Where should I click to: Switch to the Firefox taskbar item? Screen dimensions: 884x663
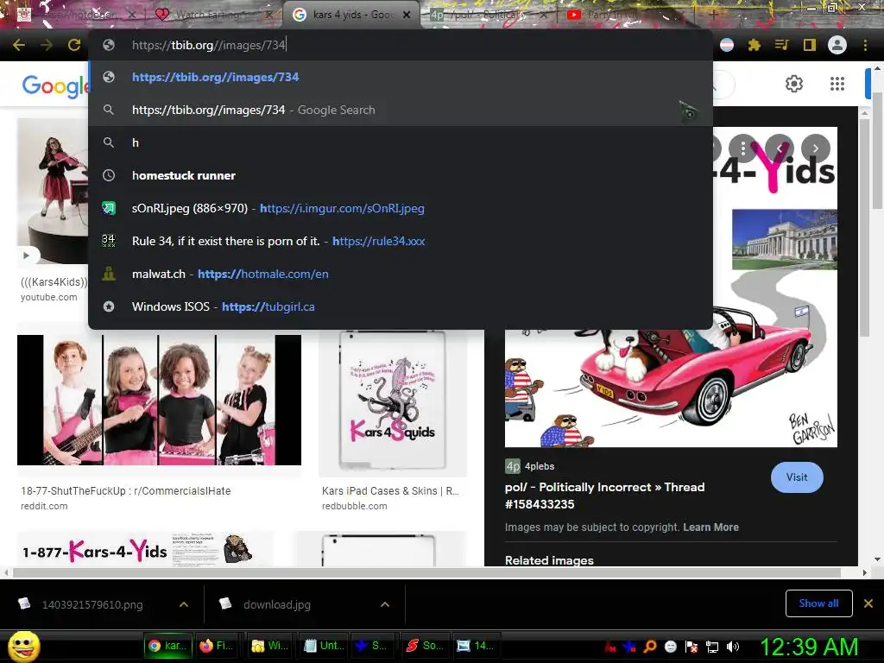(217, 646)
